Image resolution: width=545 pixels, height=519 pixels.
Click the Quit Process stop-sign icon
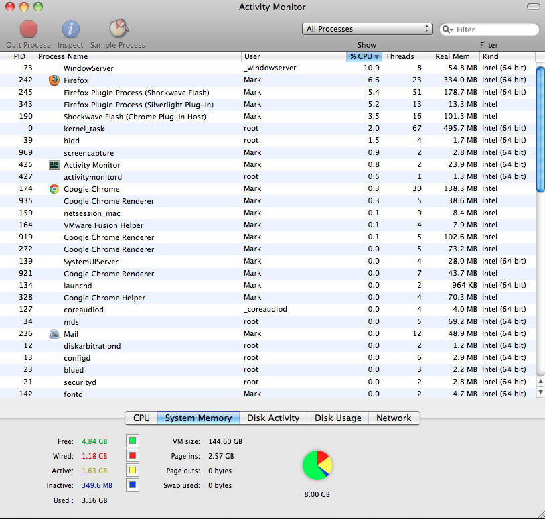point(29,29)
